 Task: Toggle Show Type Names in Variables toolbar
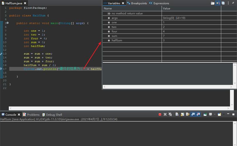(x=213, y=3)
